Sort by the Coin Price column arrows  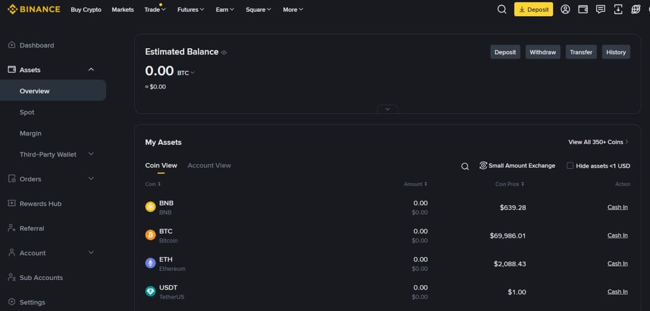pos(522,184)
